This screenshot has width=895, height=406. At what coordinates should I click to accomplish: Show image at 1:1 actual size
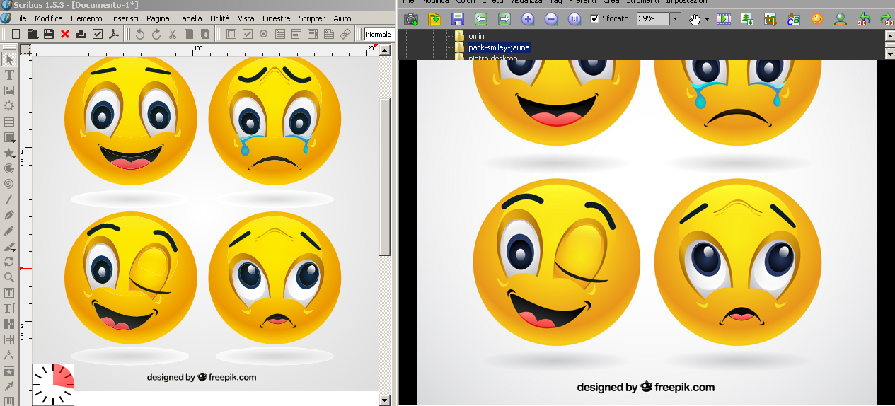(x=574, y=19)
